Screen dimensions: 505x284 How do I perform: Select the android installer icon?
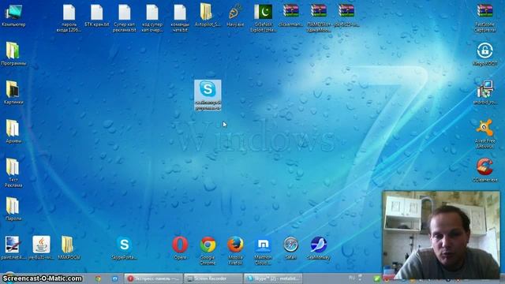(484, 92)
